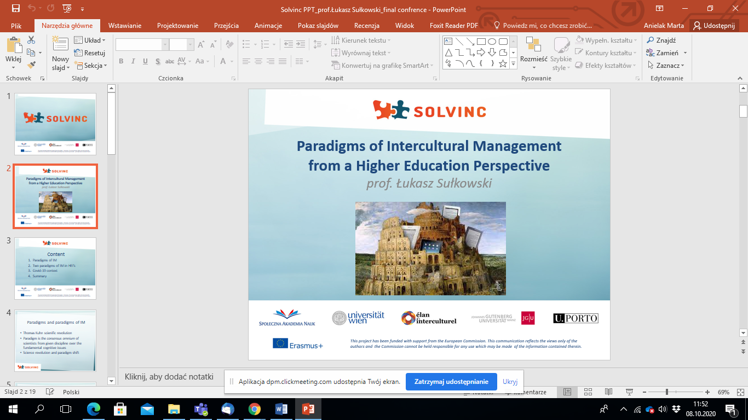
Task: Toggle center text alignment
Action: [x=259, y=61]
